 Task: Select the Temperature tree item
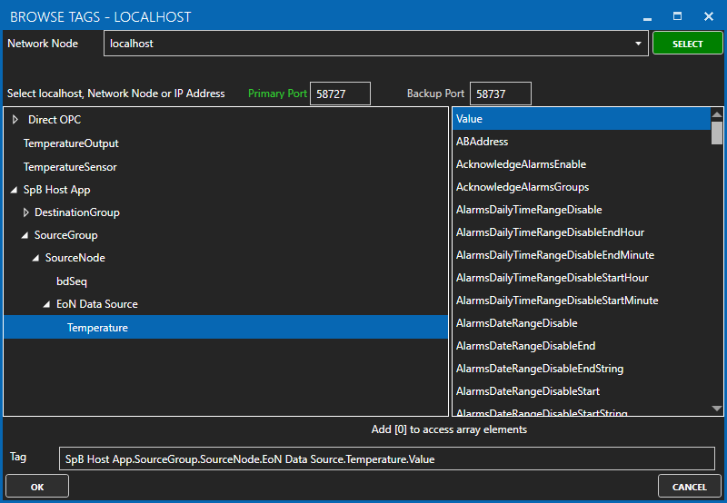pos(225,327)
